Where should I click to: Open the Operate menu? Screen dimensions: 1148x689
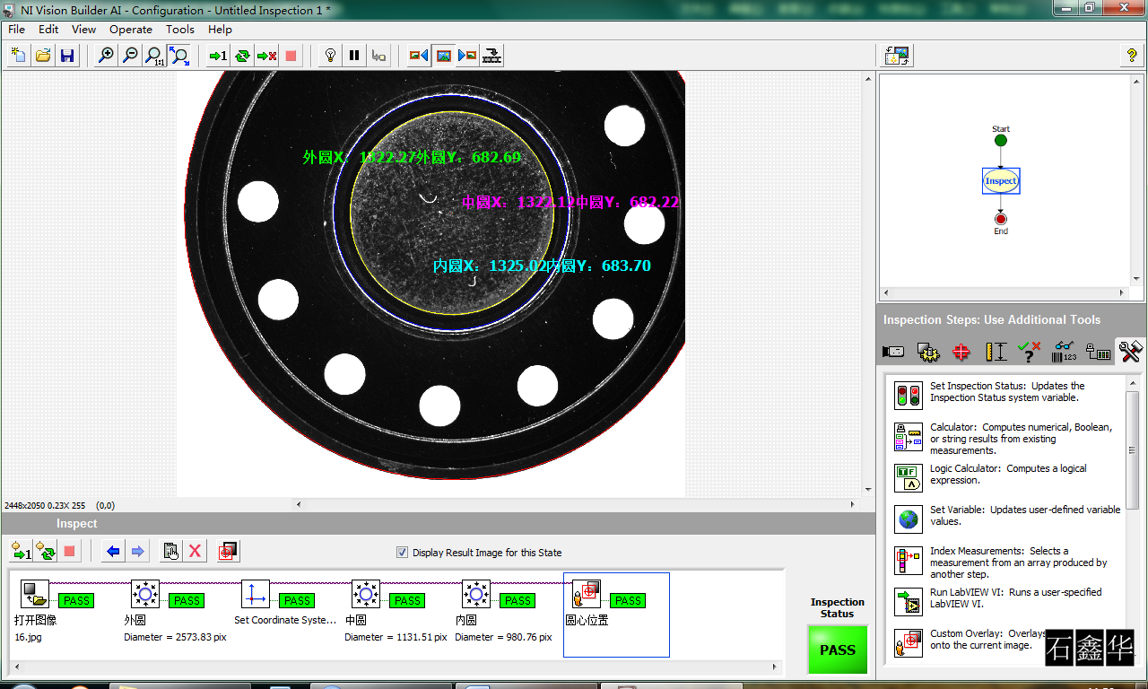point(131,30)
